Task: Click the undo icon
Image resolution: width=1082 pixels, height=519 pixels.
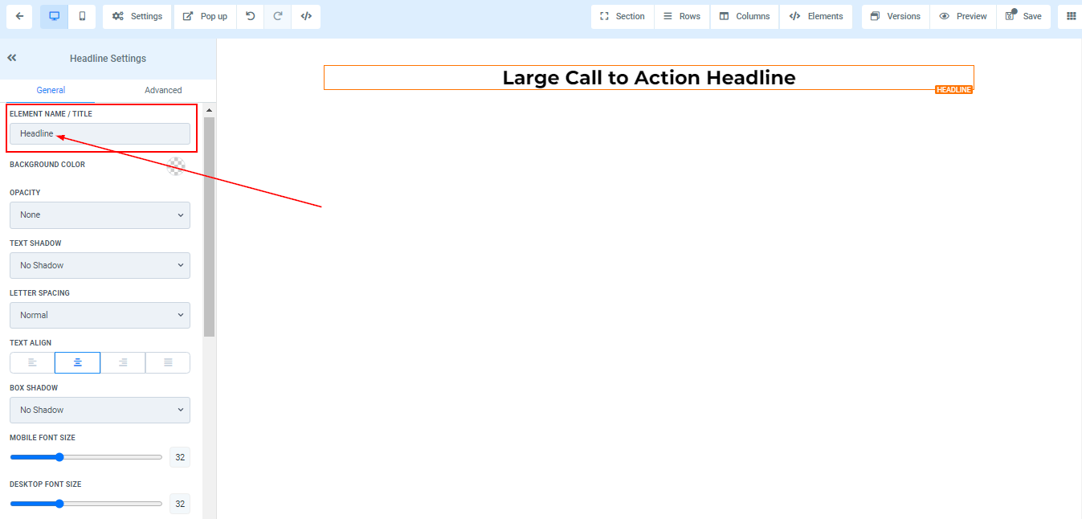Action: click(x=251, y=16)
